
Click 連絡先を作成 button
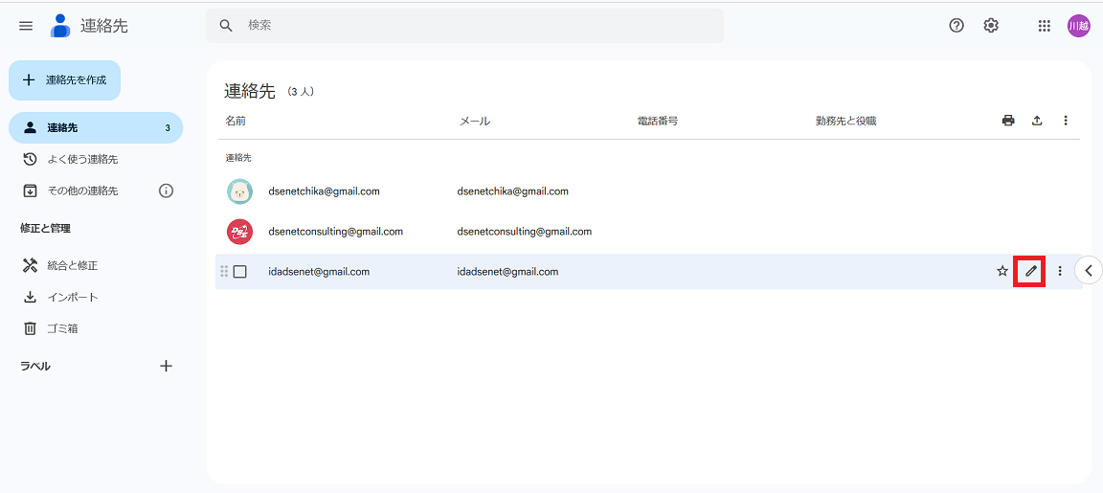point(65,80)
